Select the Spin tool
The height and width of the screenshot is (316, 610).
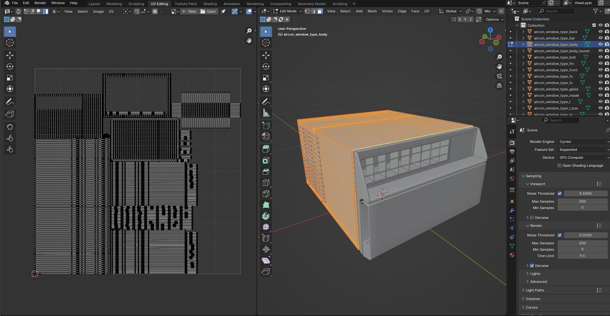pos(266,216)
